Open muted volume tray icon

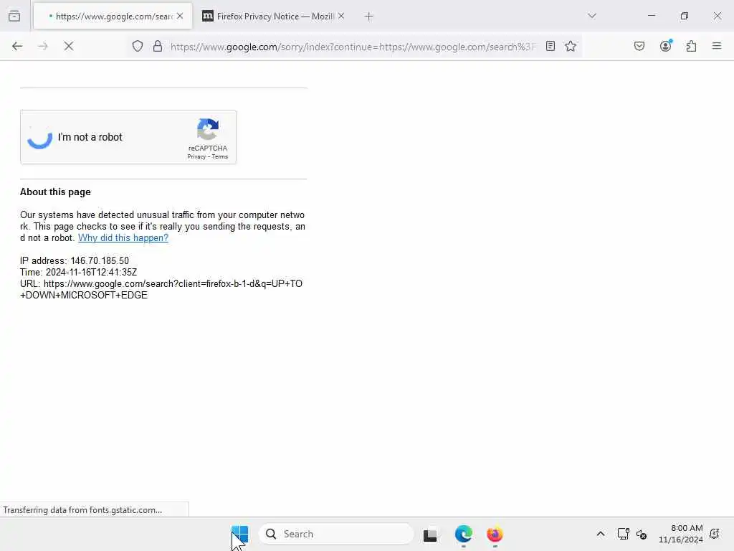642,534
